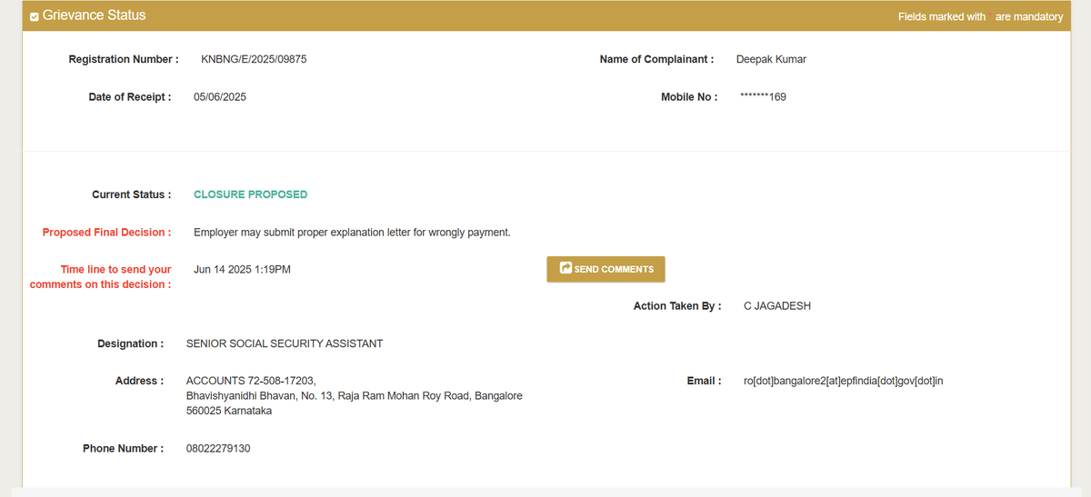
Task: Click the Email label
Action: tap(704, 381)
